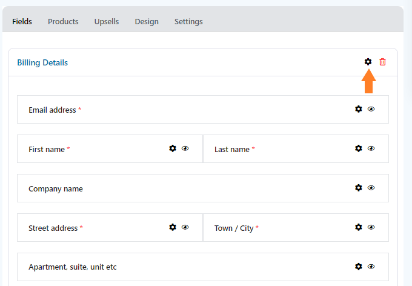Open Town / City field settings gear
Screen dimensions: 412x286
(x=359, y=227)
